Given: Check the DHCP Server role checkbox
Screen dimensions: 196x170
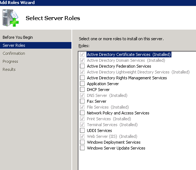Looking at the screenshot, I should tap(82, 90).
